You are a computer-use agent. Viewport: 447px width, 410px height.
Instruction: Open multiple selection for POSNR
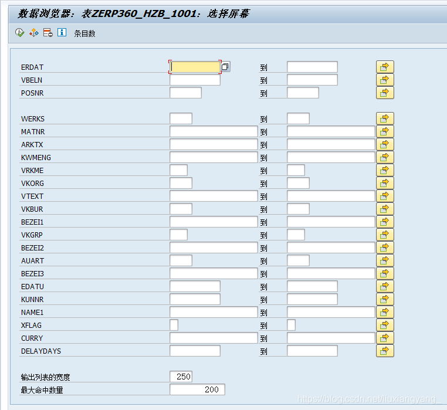pos(385,93)
